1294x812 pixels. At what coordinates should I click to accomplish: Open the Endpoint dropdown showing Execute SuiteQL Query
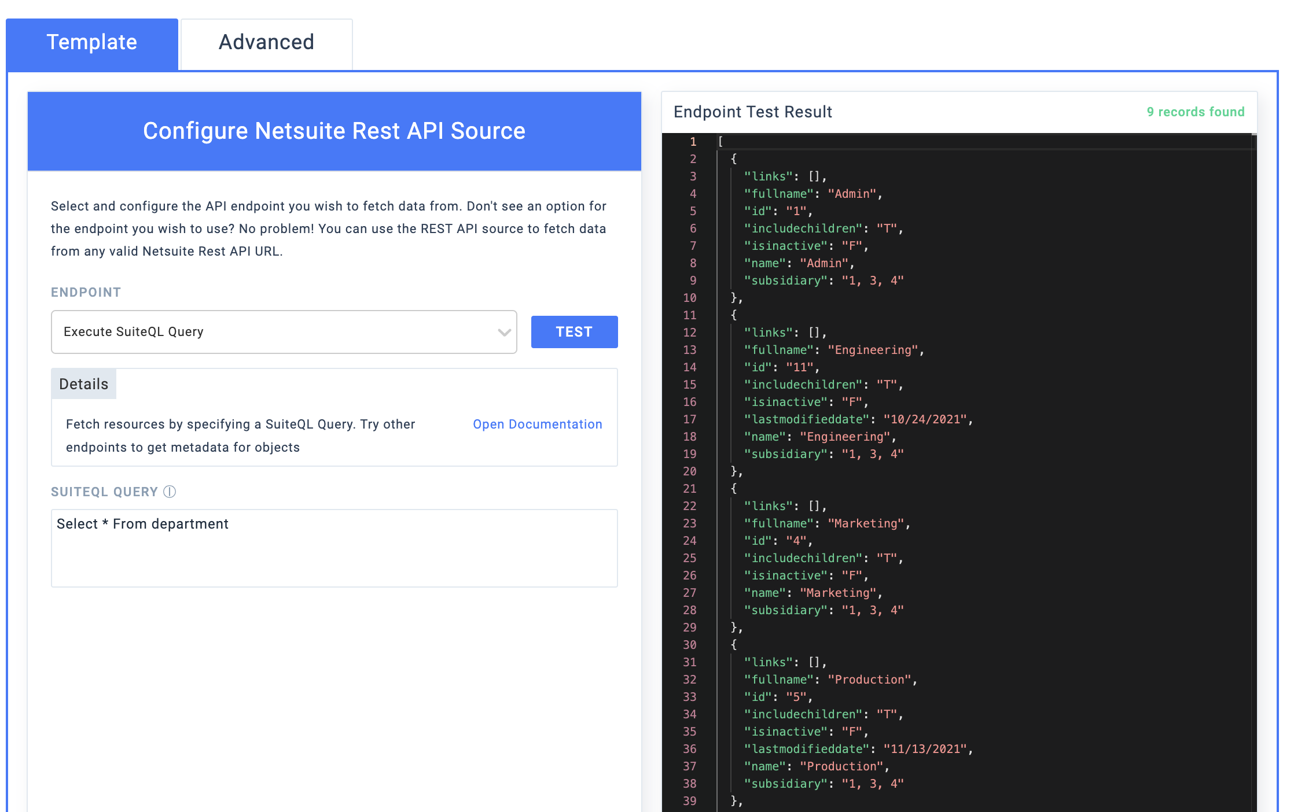point(284,332)
